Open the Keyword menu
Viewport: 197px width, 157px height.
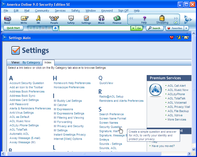pyautogui.click(x=107, y=11)
